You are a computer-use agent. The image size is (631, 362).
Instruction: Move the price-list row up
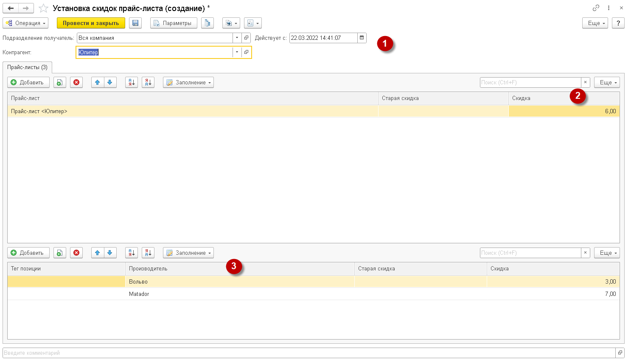click(98, 82)
